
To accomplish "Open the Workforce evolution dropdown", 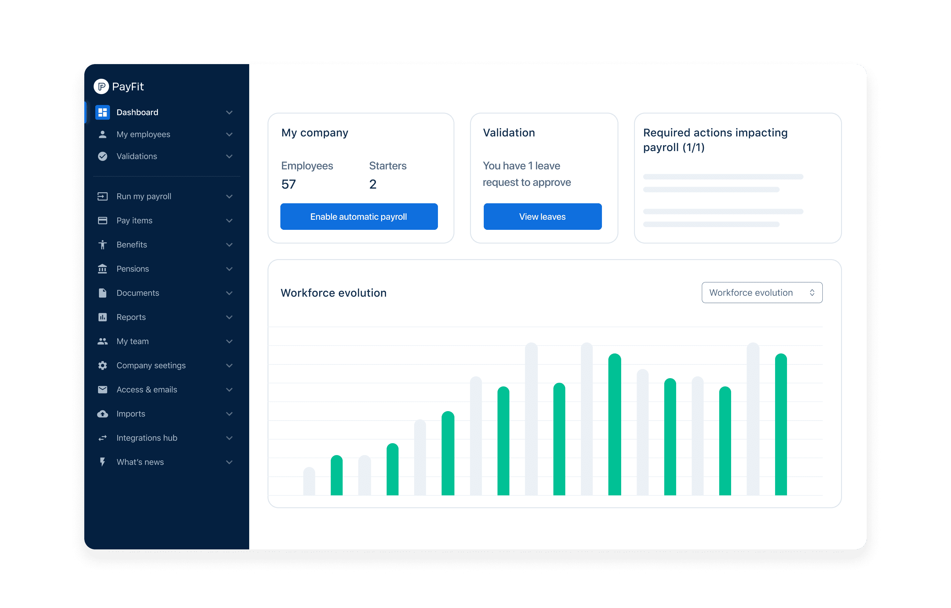I will tap(761, 292).
